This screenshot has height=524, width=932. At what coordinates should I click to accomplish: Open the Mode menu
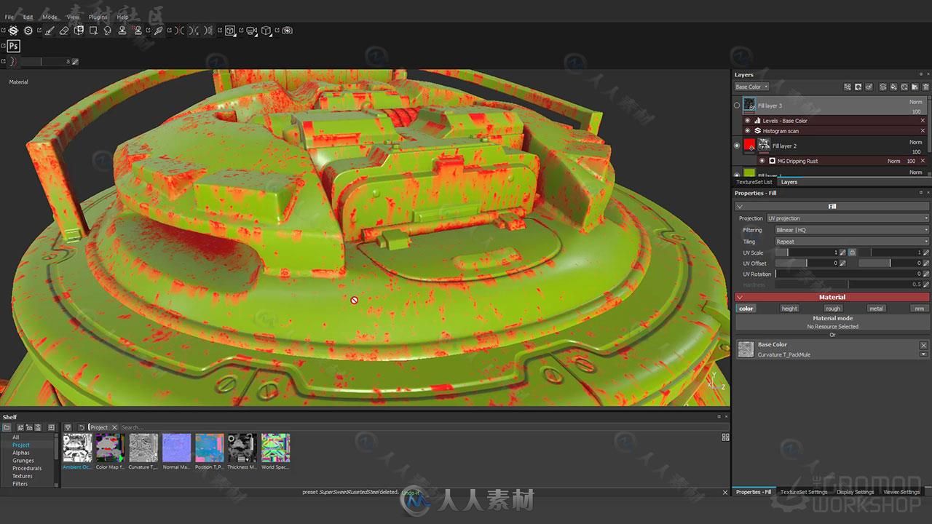click(x=50, y=17)
